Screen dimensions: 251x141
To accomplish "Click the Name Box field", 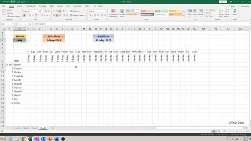I will coord(7,24).
